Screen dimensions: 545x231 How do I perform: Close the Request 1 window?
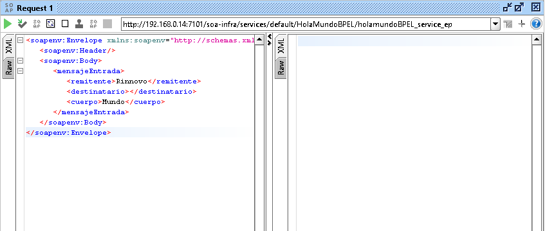click(535, 8)
